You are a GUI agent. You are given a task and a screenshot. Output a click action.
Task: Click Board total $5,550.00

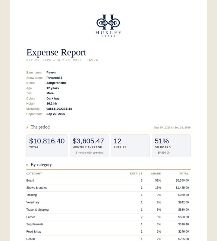(x=182, y=180)
